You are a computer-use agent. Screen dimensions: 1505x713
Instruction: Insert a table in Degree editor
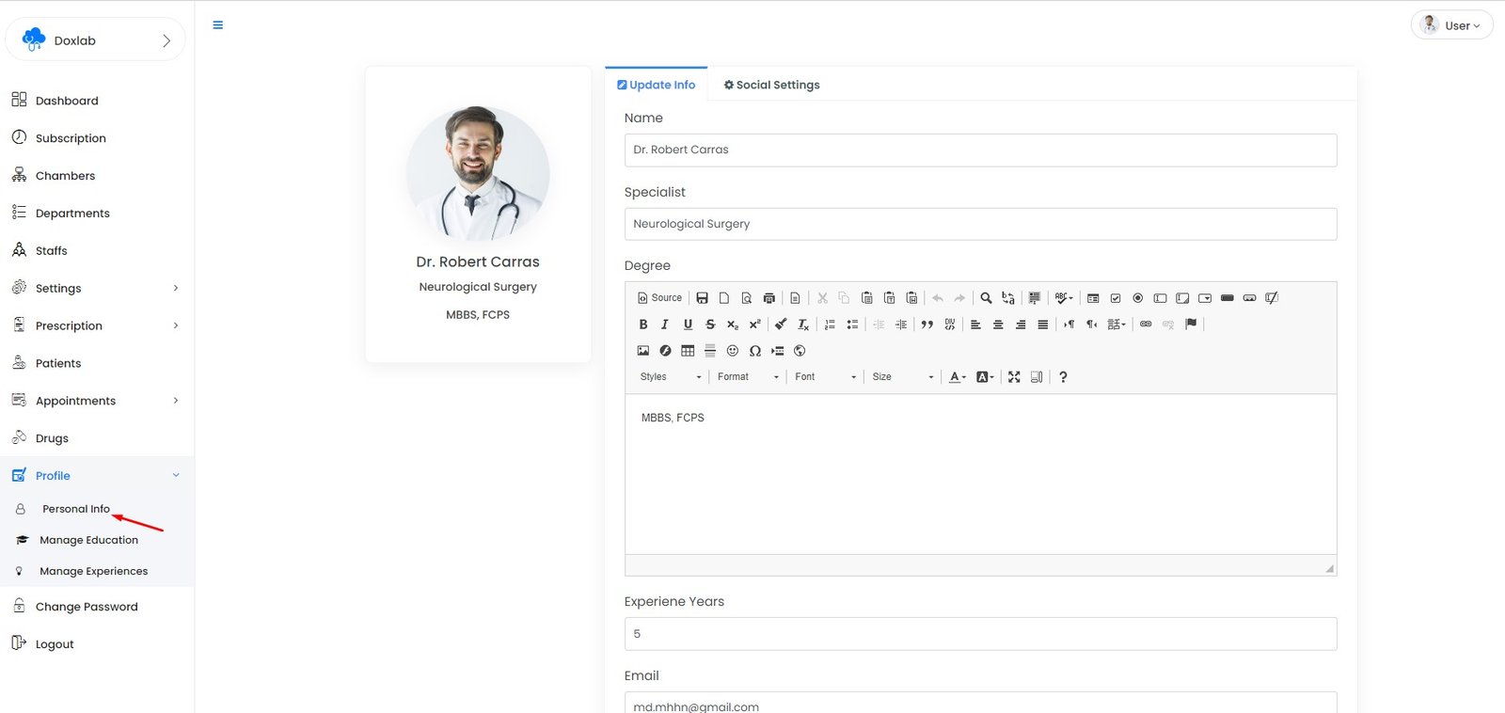pyautogui.click(x=688, y=351)
